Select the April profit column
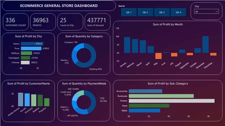 coord(151,50)
